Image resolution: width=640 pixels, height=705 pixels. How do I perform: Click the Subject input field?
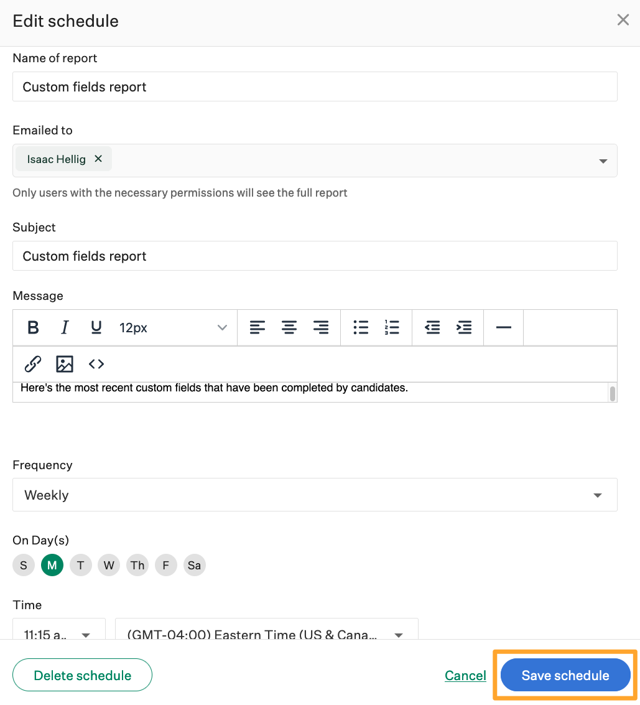click(x=315, y=256)
